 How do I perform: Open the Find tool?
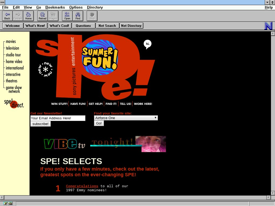(78, 16)
